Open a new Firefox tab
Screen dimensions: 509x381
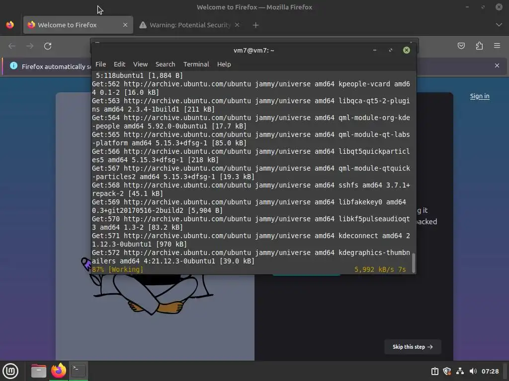(256, 25)
